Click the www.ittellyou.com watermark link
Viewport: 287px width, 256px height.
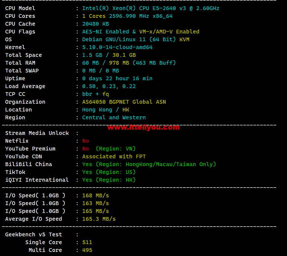[x=144, y=127]
